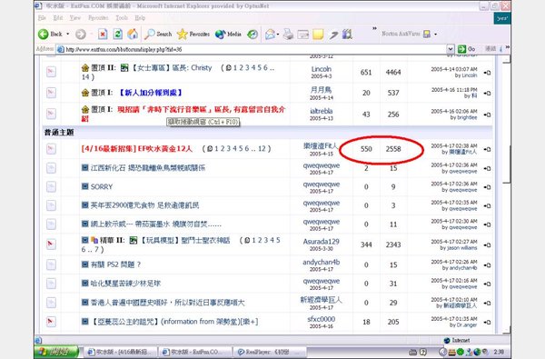This screenshot has height=359, width=545.
Task: Open the Edit menu
Action: (58, 18)
